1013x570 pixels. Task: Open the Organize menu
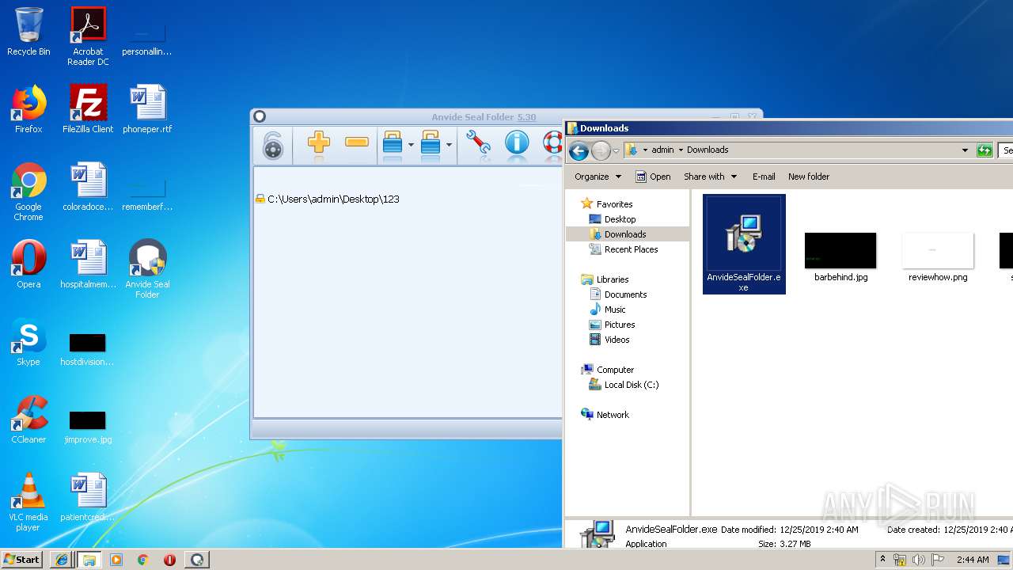coord(598,177)
